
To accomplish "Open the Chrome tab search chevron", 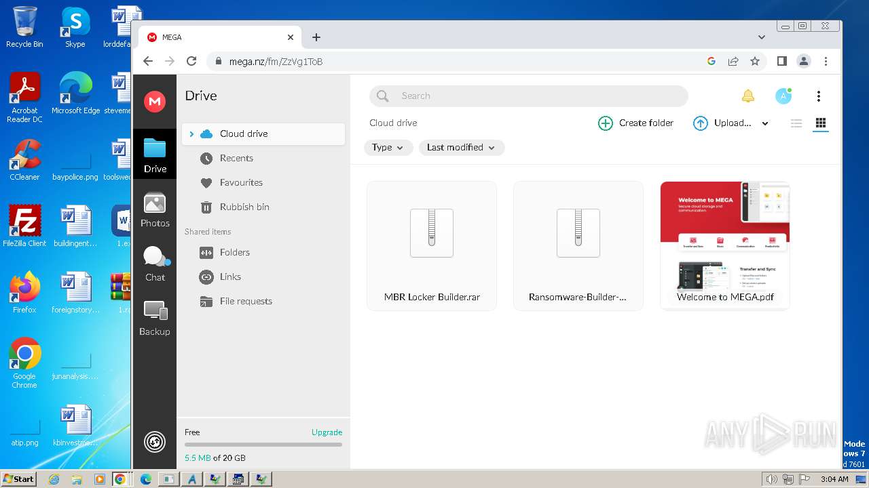I will (x=762, y=37).
